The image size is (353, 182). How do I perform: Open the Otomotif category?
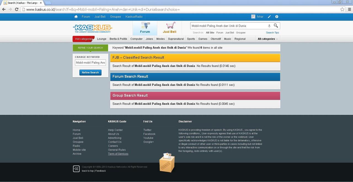[216, 39]
